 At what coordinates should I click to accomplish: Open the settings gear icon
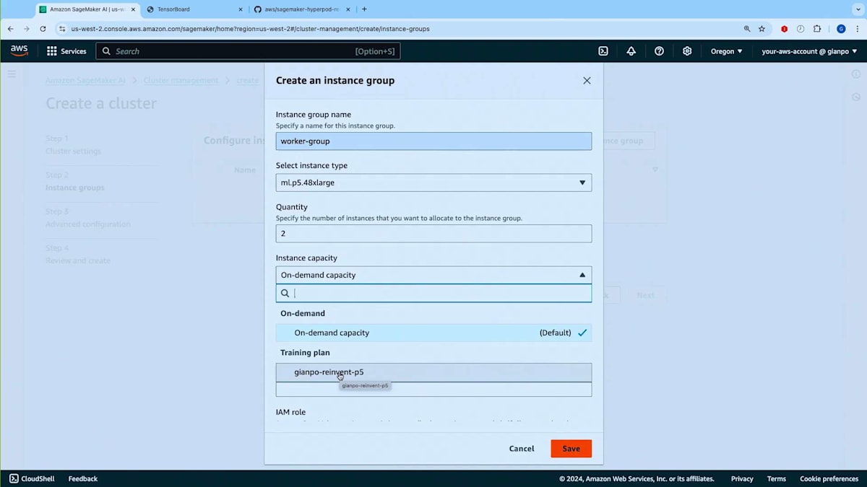[x=687, y=51]
